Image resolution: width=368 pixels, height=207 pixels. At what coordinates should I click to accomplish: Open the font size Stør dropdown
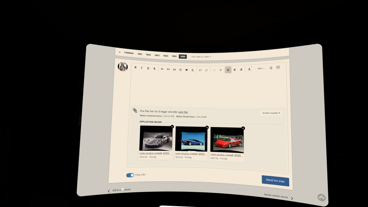pyautogui.click(x=260, y=68)
